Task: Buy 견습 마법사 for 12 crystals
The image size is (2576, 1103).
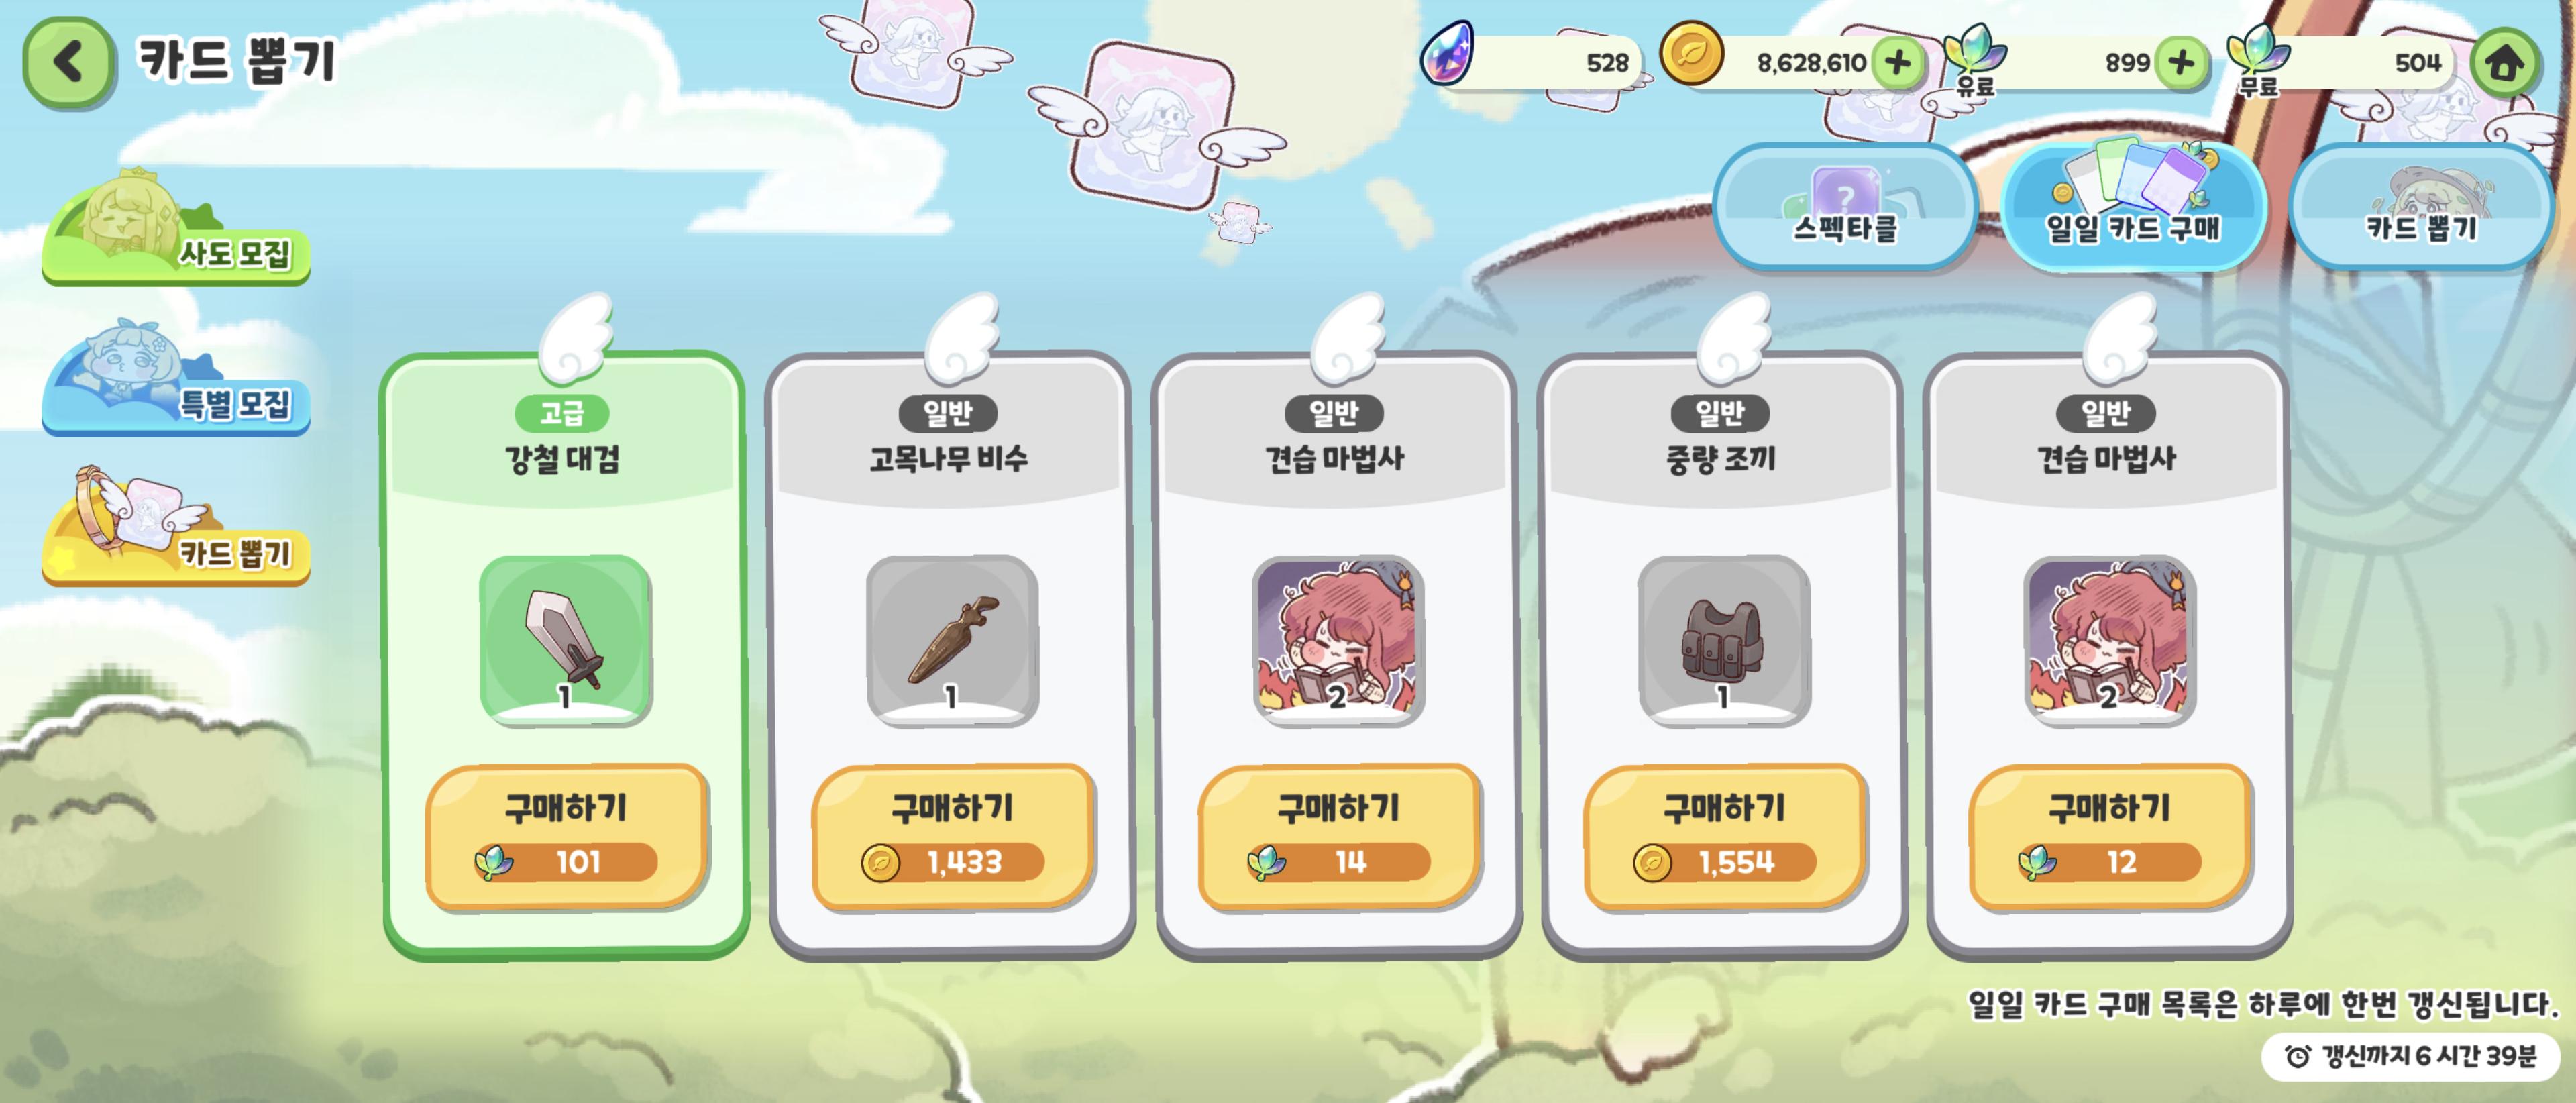Action: coord(2110,836)
